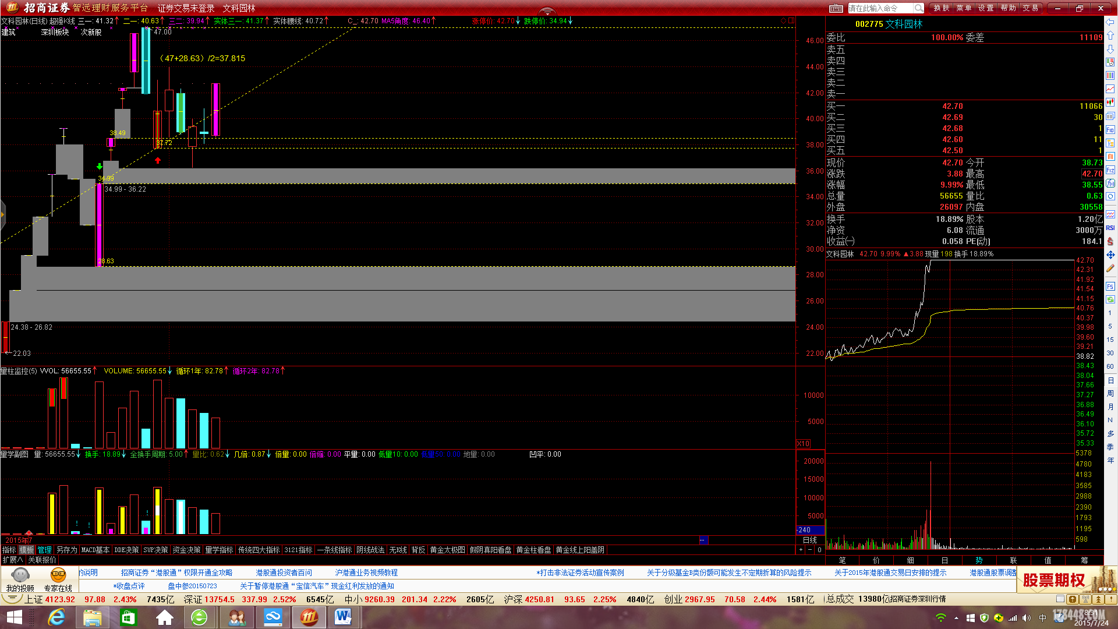Switch to 15-minute period

(1110, 340)
